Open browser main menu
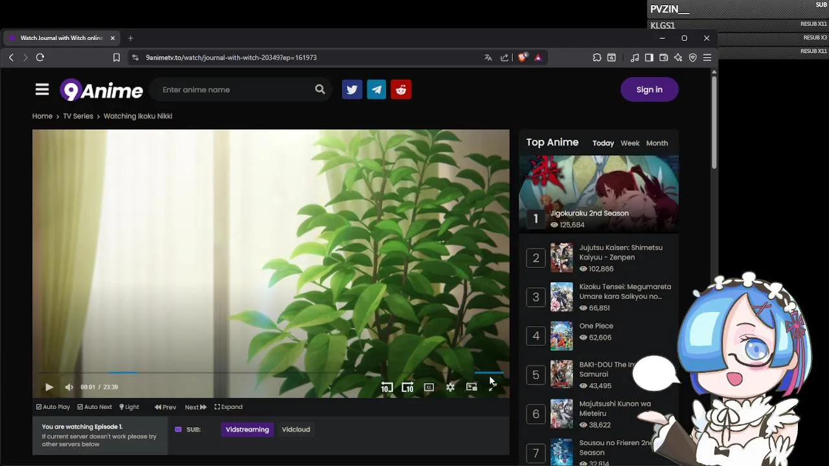Viewport: 829px width, 466px height. click(x=707, y=58)
